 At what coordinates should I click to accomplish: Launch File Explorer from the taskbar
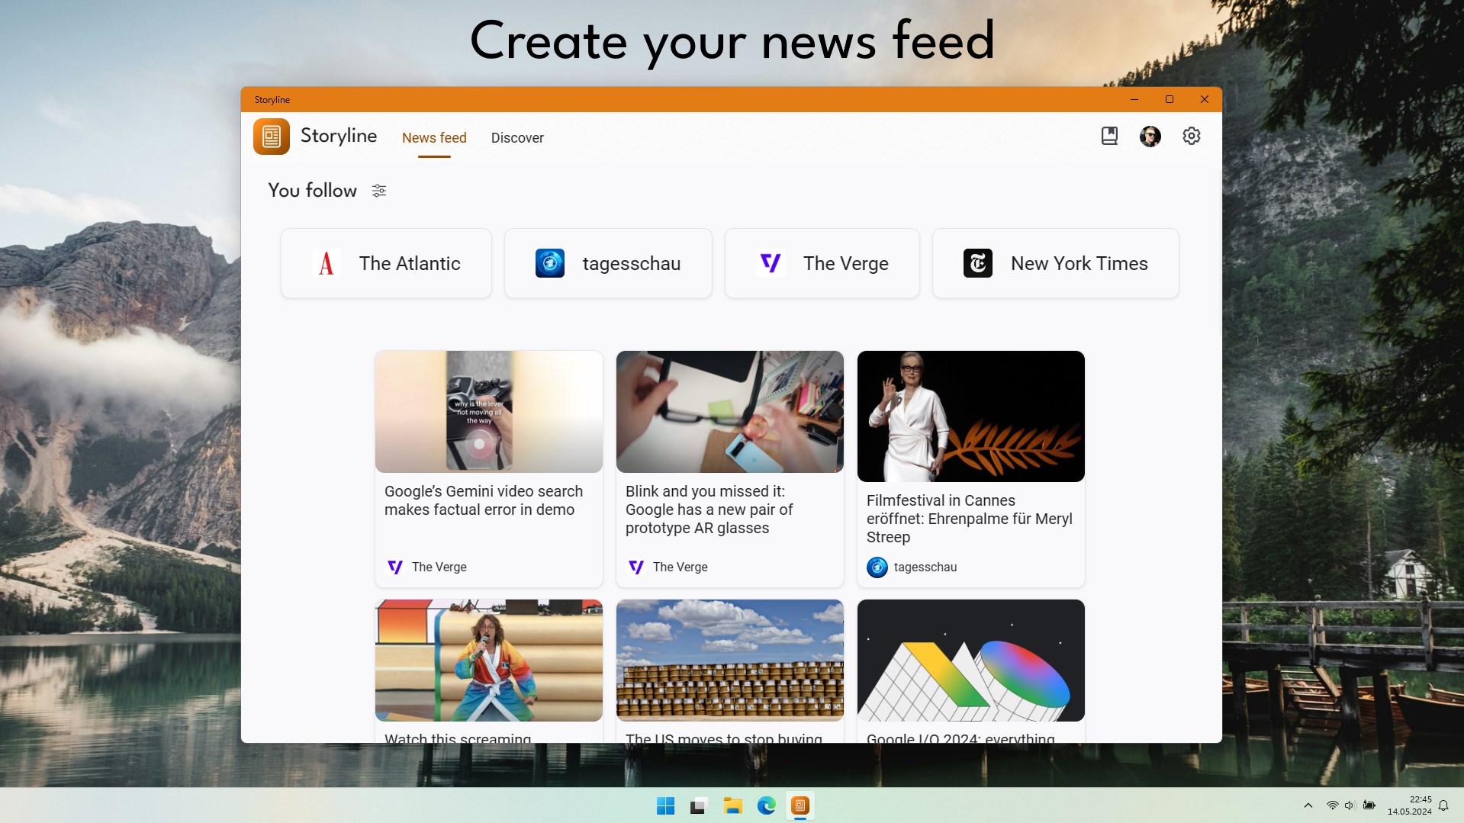point(733,805)
